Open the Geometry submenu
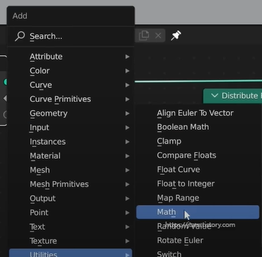Screen dimensions: 262x257 (71, 113)
